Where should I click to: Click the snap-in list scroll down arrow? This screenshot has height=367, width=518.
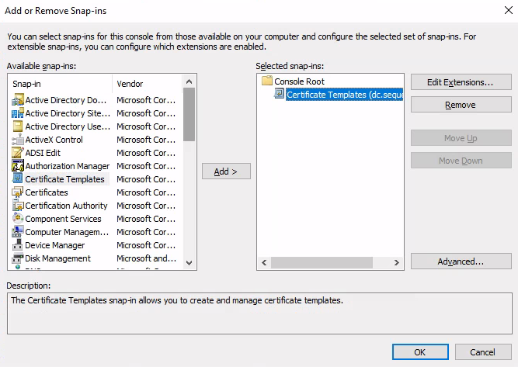tap(189, 263)
